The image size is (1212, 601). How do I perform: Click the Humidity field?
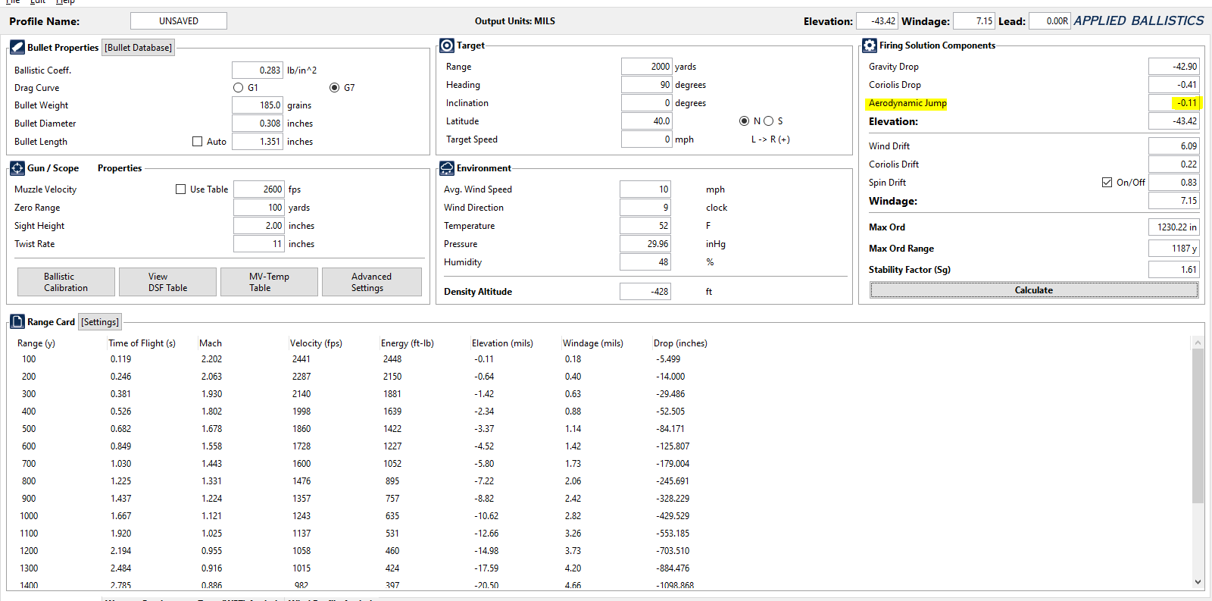click(x=645, y=262)
